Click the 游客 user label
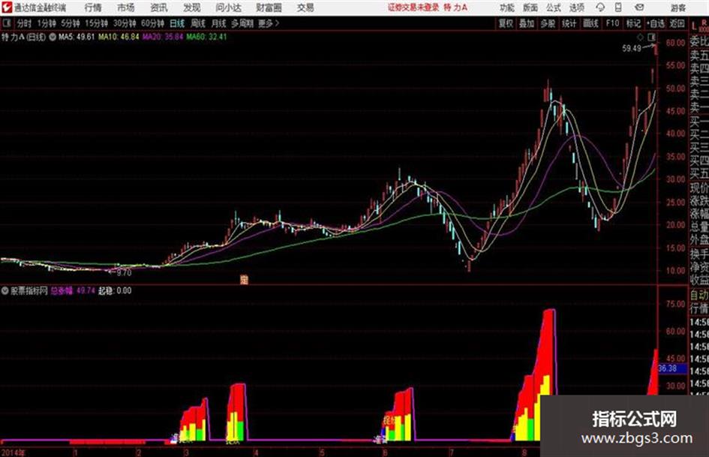709x457 pixels. (x=678, y=8)
